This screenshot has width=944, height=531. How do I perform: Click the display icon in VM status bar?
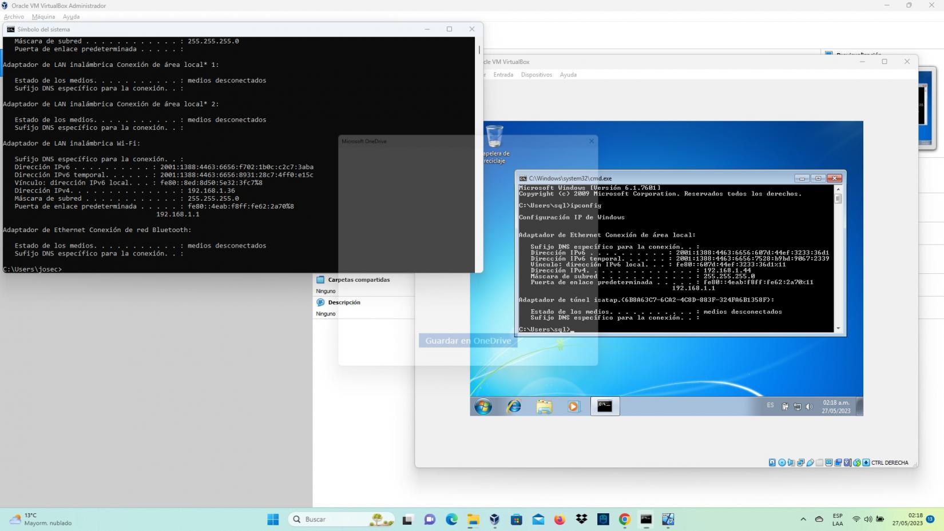click(828, 462)
